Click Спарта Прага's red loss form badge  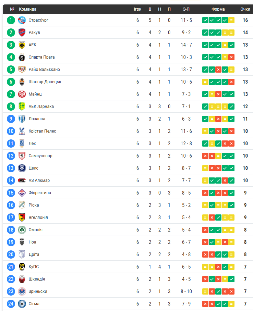coord(231,57)
